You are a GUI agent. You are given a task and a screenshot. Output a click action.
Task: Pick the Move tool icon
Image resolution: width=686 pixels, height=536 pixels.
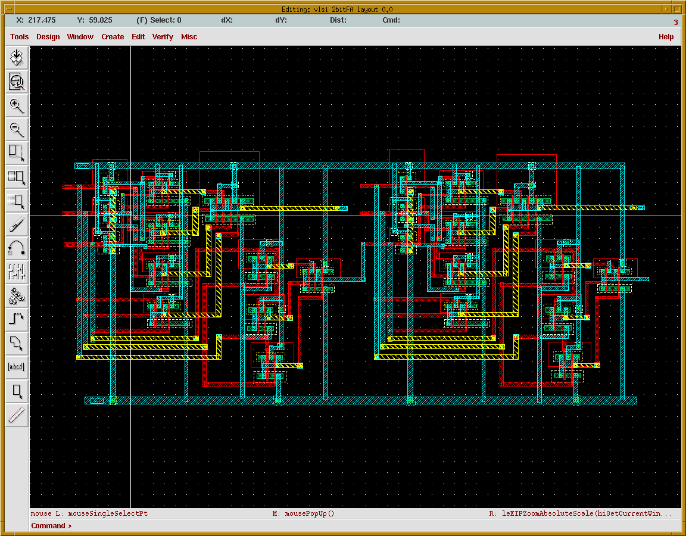tap(17, 201)
